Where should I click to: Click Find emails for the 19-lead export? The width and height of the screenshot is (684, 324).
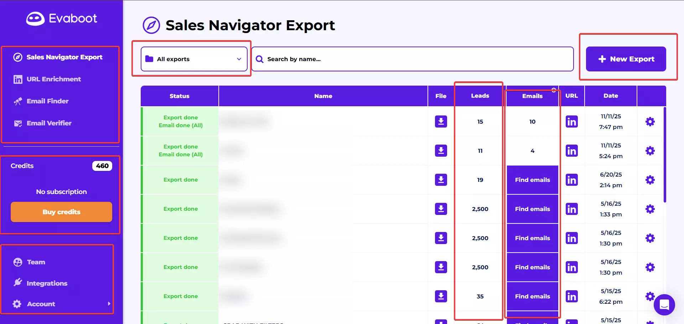click(x=532, y=180)
